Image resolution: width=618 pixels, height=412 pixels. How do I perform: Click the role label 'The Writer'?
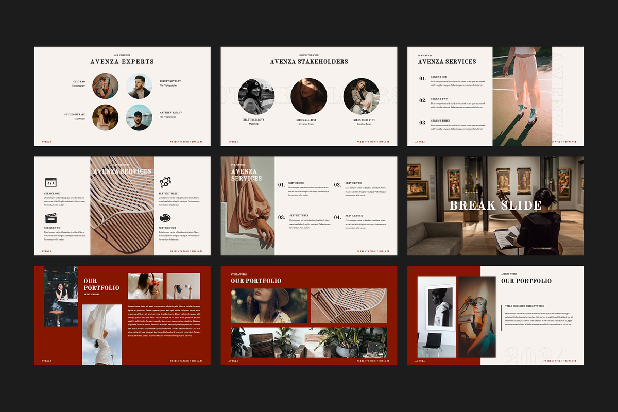[79, 119]
